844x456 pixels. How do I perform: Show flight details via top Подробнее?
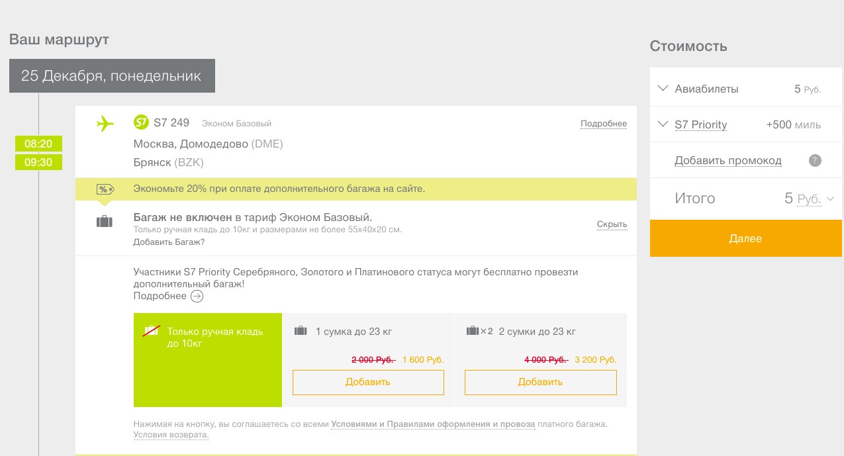[604, 124]
